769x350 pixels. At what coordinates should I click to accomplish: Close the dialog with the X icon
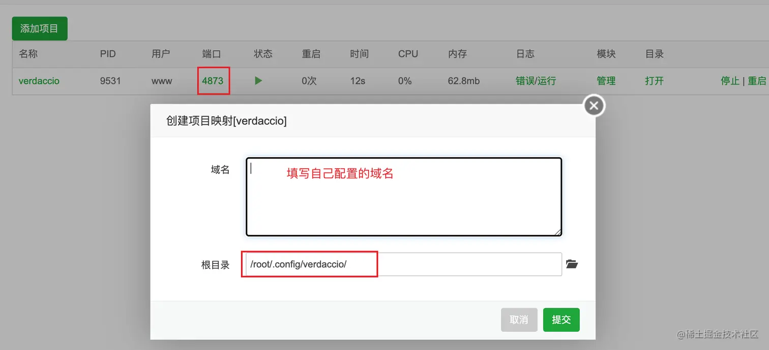click(x=594, y=106)
